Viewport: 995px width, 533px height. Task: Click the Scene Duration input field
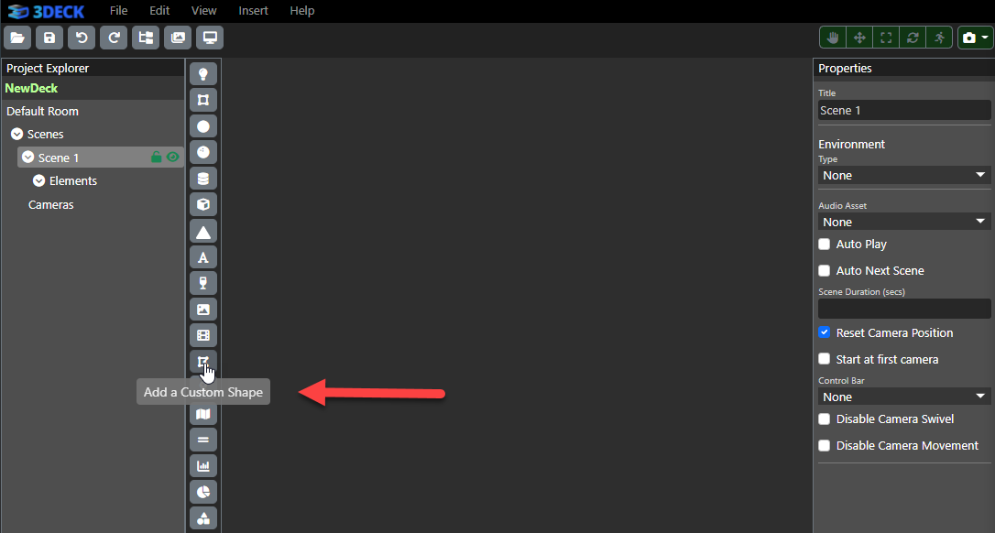click(x=904, y=309)
